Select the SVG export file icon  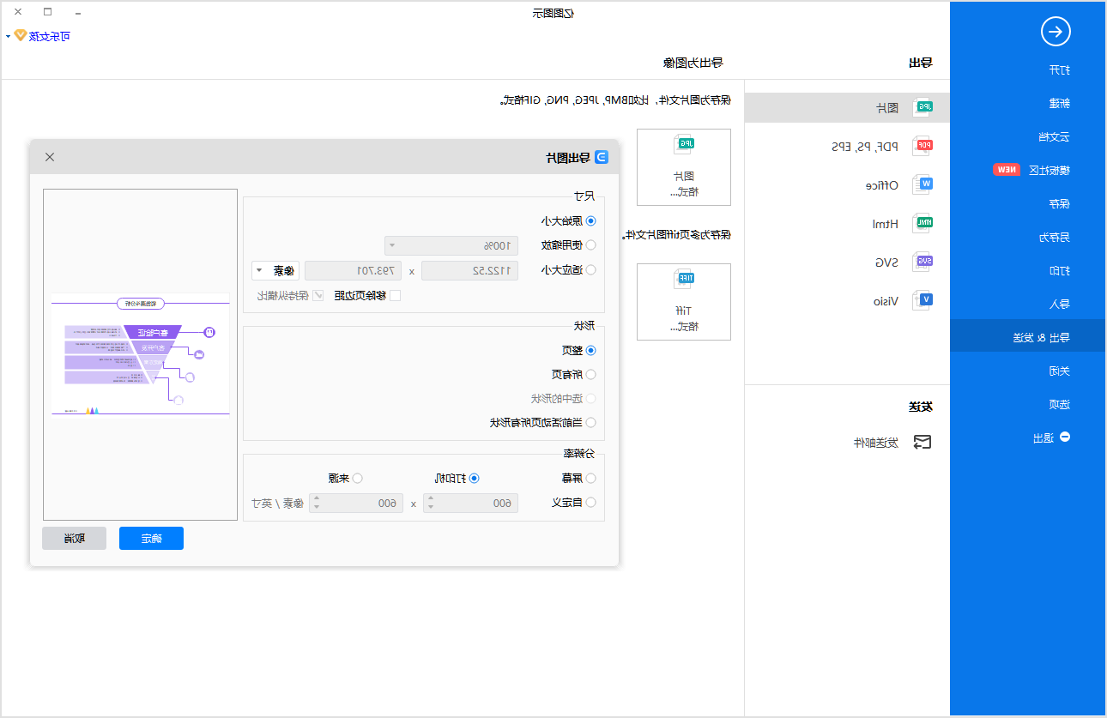922,262
